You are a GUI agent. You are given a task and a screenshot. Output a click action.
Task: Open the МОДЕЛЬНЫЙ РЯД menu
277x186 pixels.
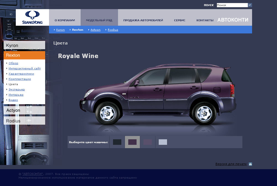(x=99, y=20)
